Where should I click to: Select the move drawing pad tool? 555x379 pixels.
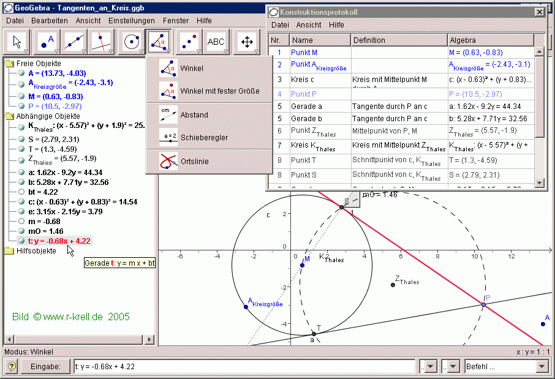click(247, 41)
